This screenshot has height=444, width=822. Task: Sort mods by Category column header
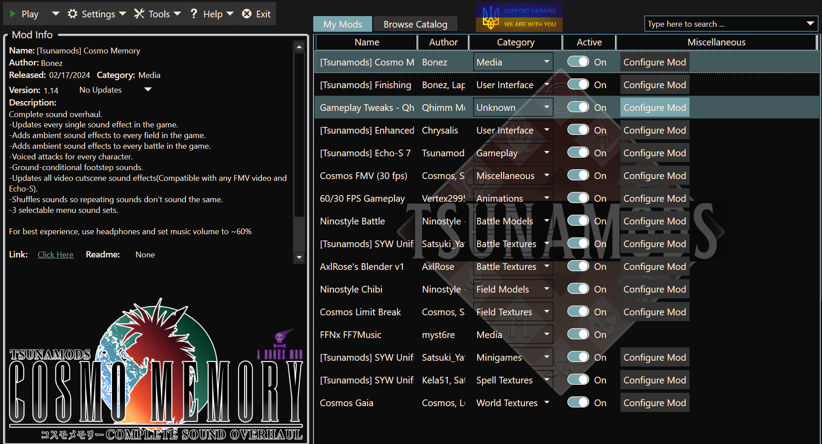[x=516, y=42]
